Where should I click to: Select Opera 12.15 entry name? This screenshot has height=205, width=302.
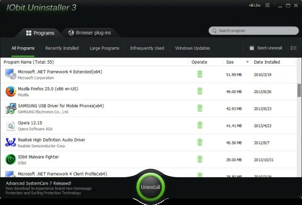tap(30, 123)
